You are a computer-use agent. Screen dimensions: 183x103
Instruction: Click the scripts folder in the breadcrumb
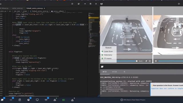tap(25, 11)
